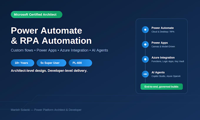Click the Manish Solanki footer credit
Viewport: 200px width, 120px height.
click(46, 110)
